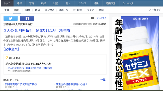The height and width of the screenshot is (93, 163).
Task: Open the 映像 tab
Action: point(44,3)
